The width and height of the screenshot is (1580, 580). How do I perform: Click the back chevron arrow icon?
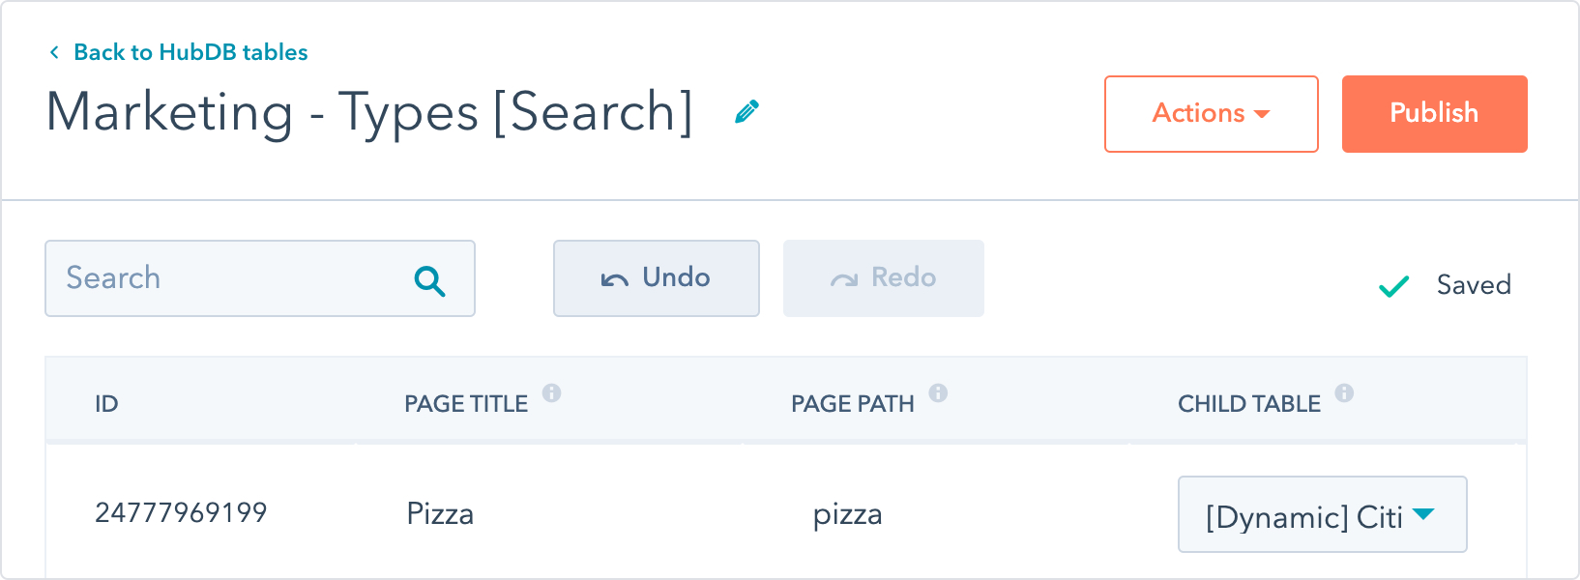[x=54, y=52]
